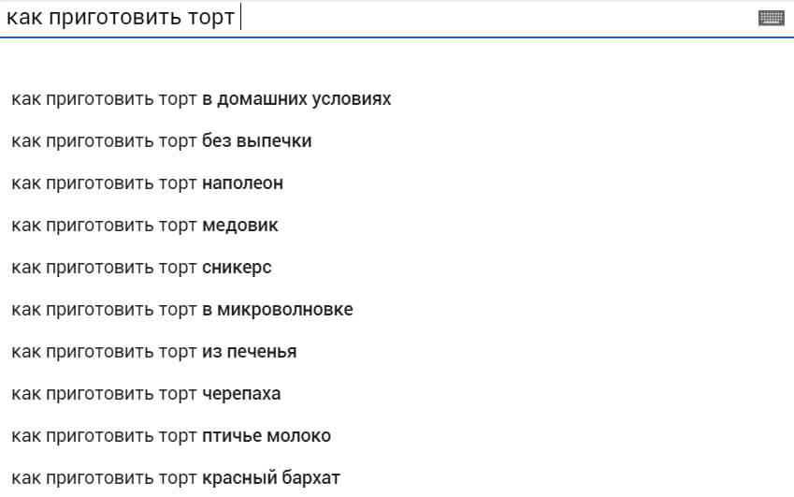Open the on-screen virtual keyboard
The height and width of the screenshot is (497, 794).
(771, 18)
